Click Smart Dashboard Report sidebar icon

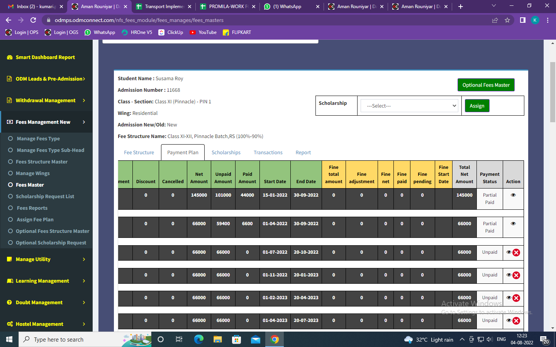pos(10,57)
